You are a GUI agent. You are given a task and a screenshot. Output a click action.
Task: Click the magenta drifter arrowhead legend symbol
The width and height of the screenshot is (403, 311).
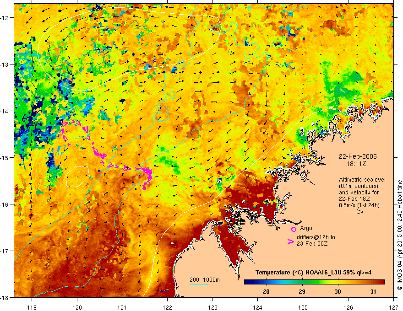[x=291, y=241]
